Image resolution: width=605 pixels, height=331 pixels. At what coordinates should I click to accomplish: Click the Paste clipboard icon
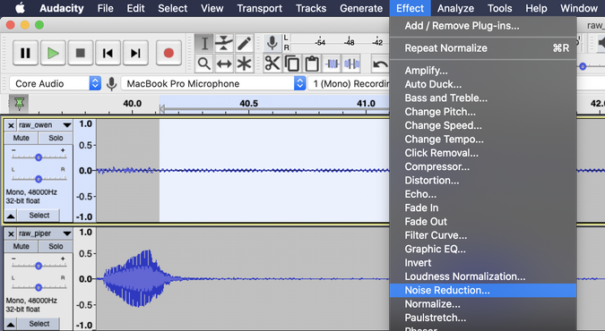[x=312, y=64]
